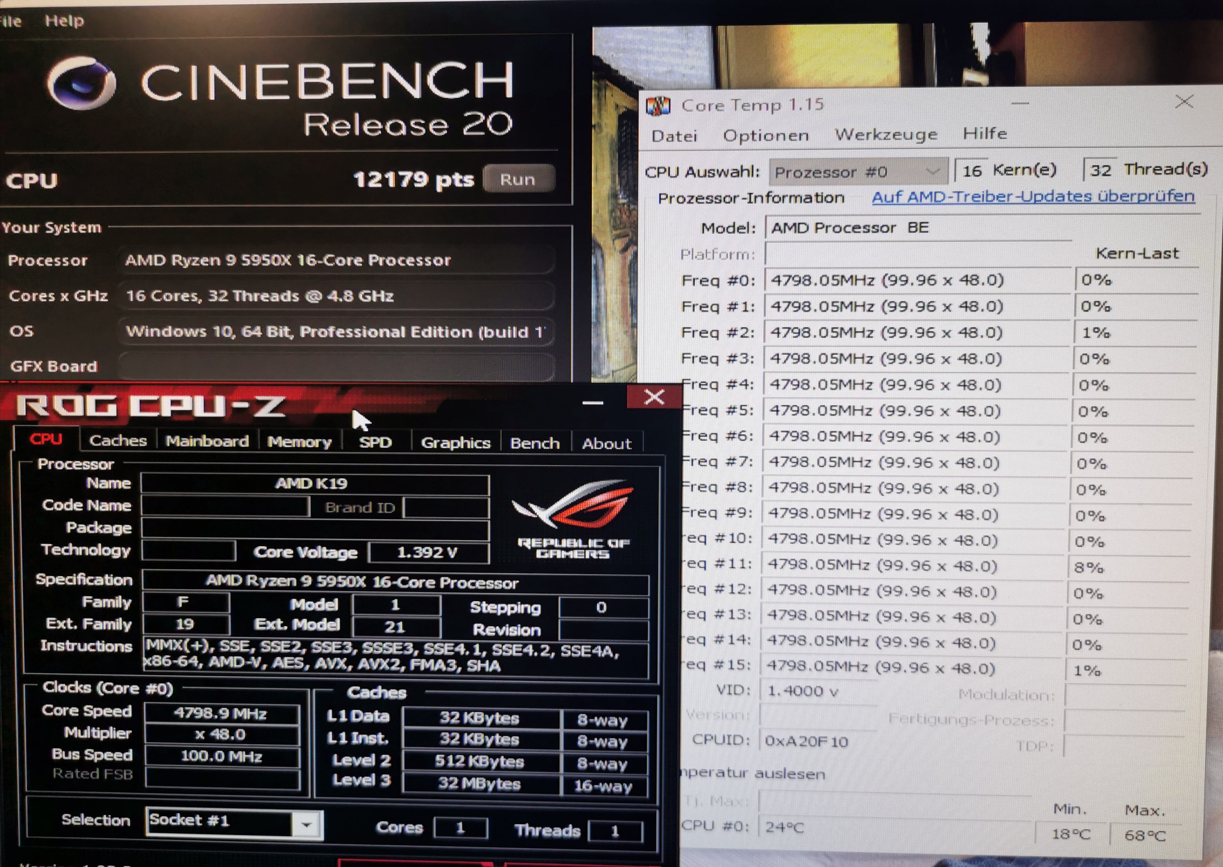This screenshot has height=867, width=1223.
Task: Minimize the ROG CPU-Z window
Action: pos(592,403)
